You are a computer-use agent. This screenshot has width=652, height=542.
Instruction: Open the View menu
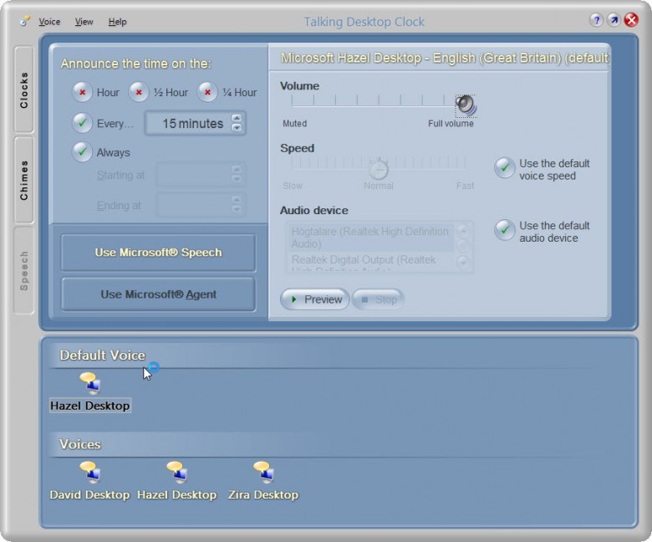84,22
